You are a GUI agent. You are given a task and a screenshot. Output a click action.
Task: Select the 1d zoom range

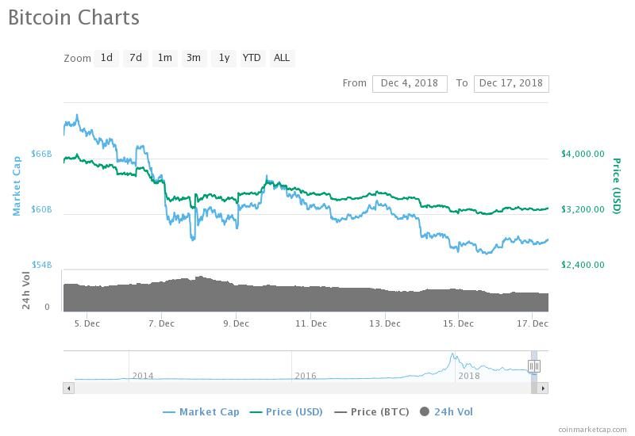(x=106, y=58)
